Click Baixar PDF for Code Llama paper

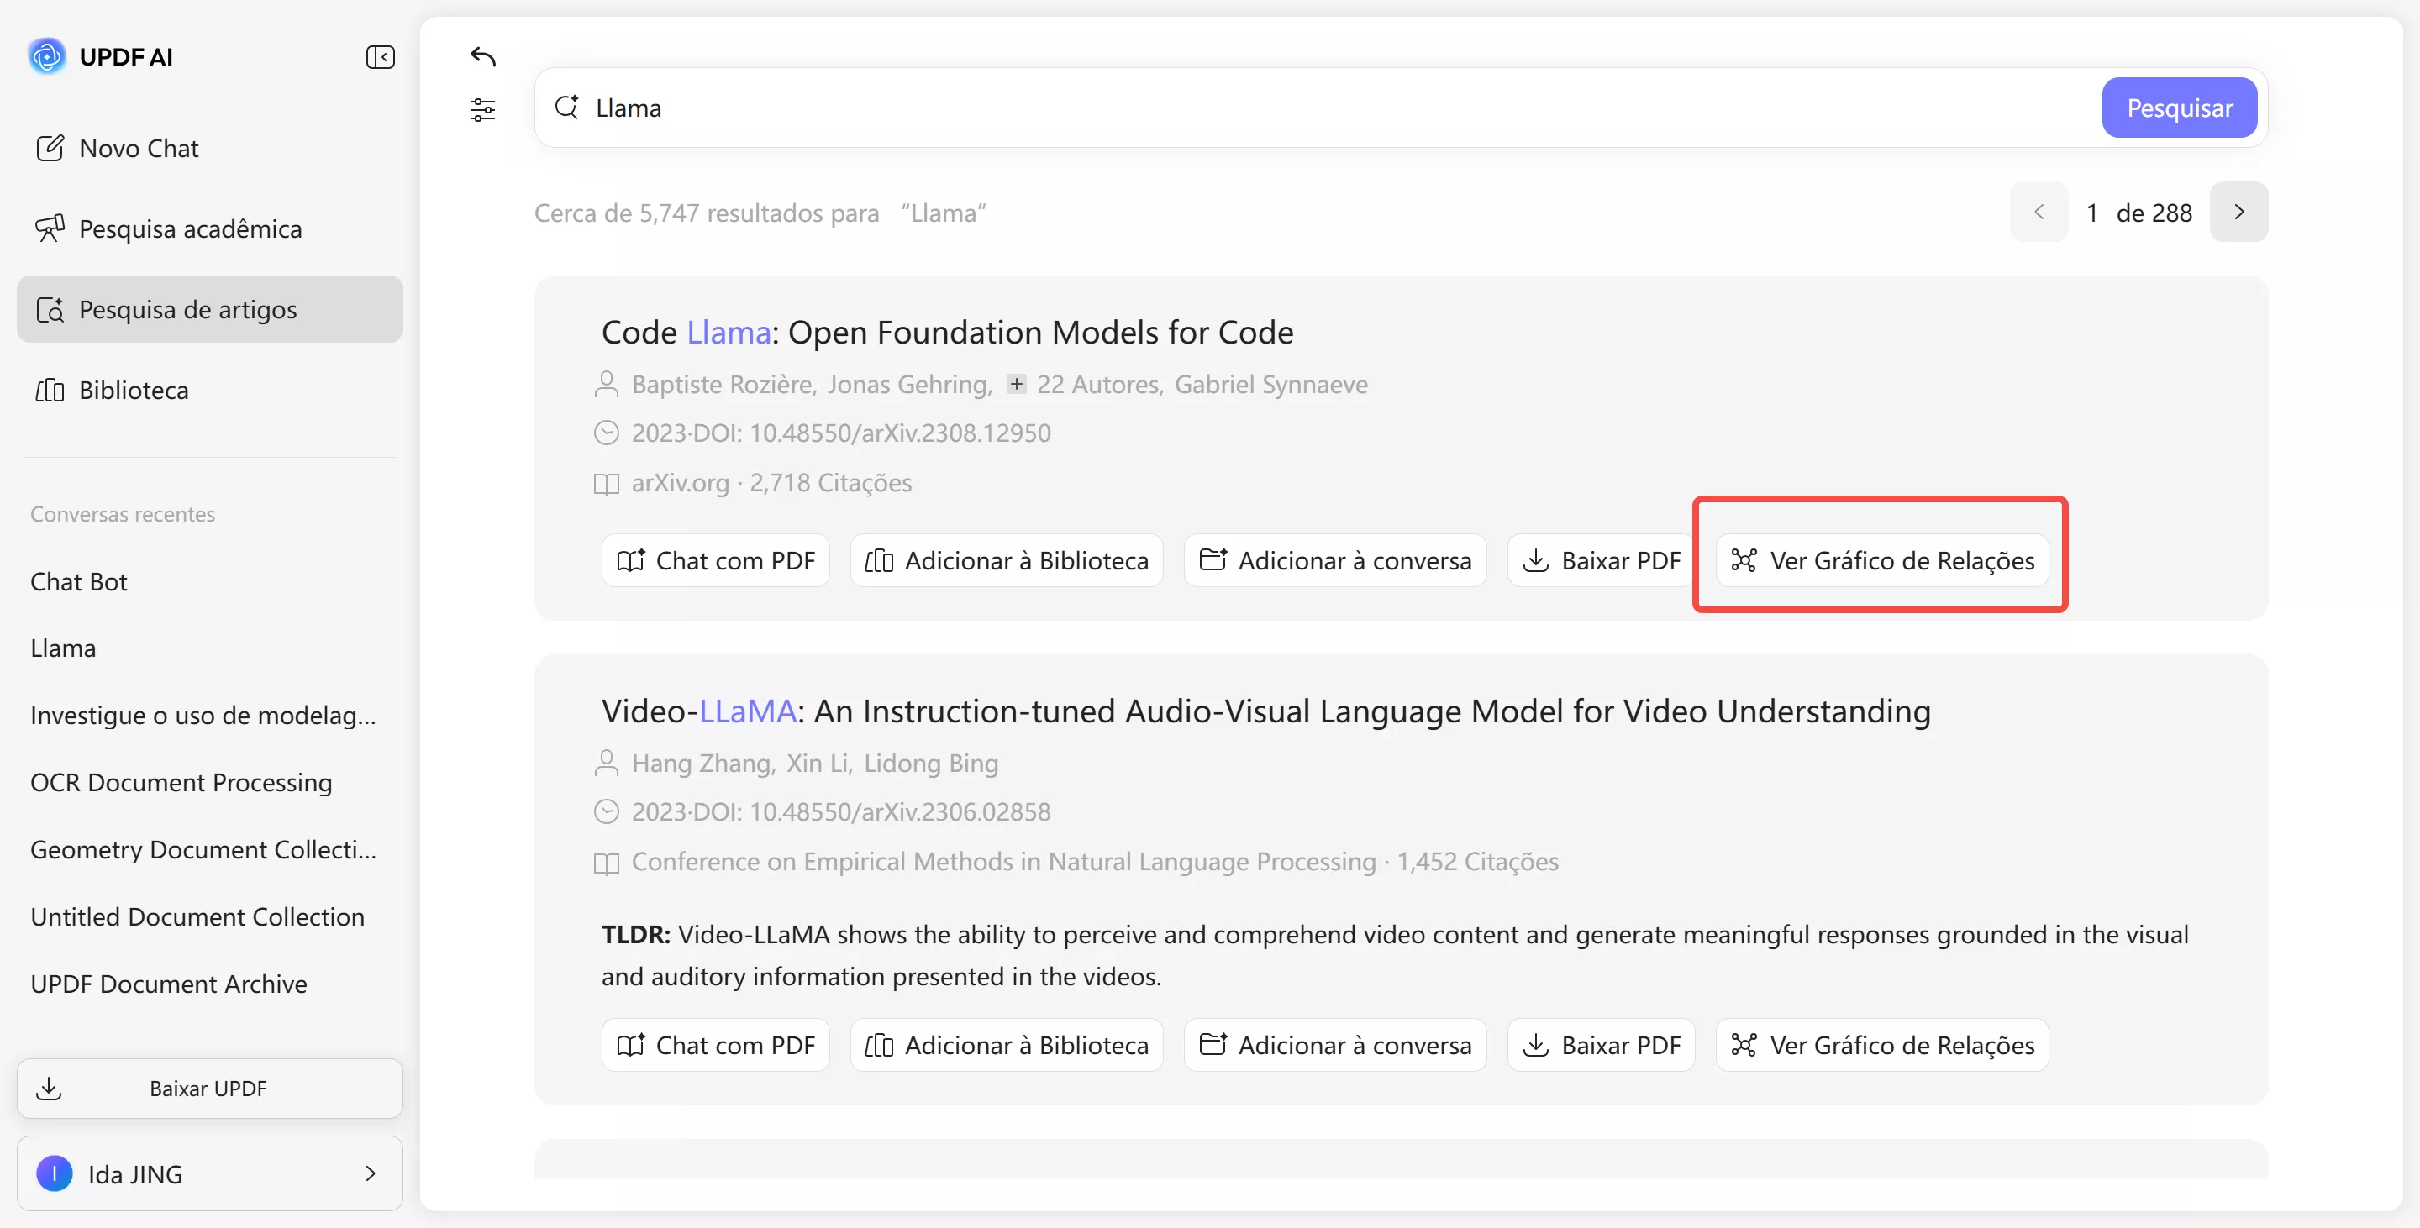coord(1601,560)
